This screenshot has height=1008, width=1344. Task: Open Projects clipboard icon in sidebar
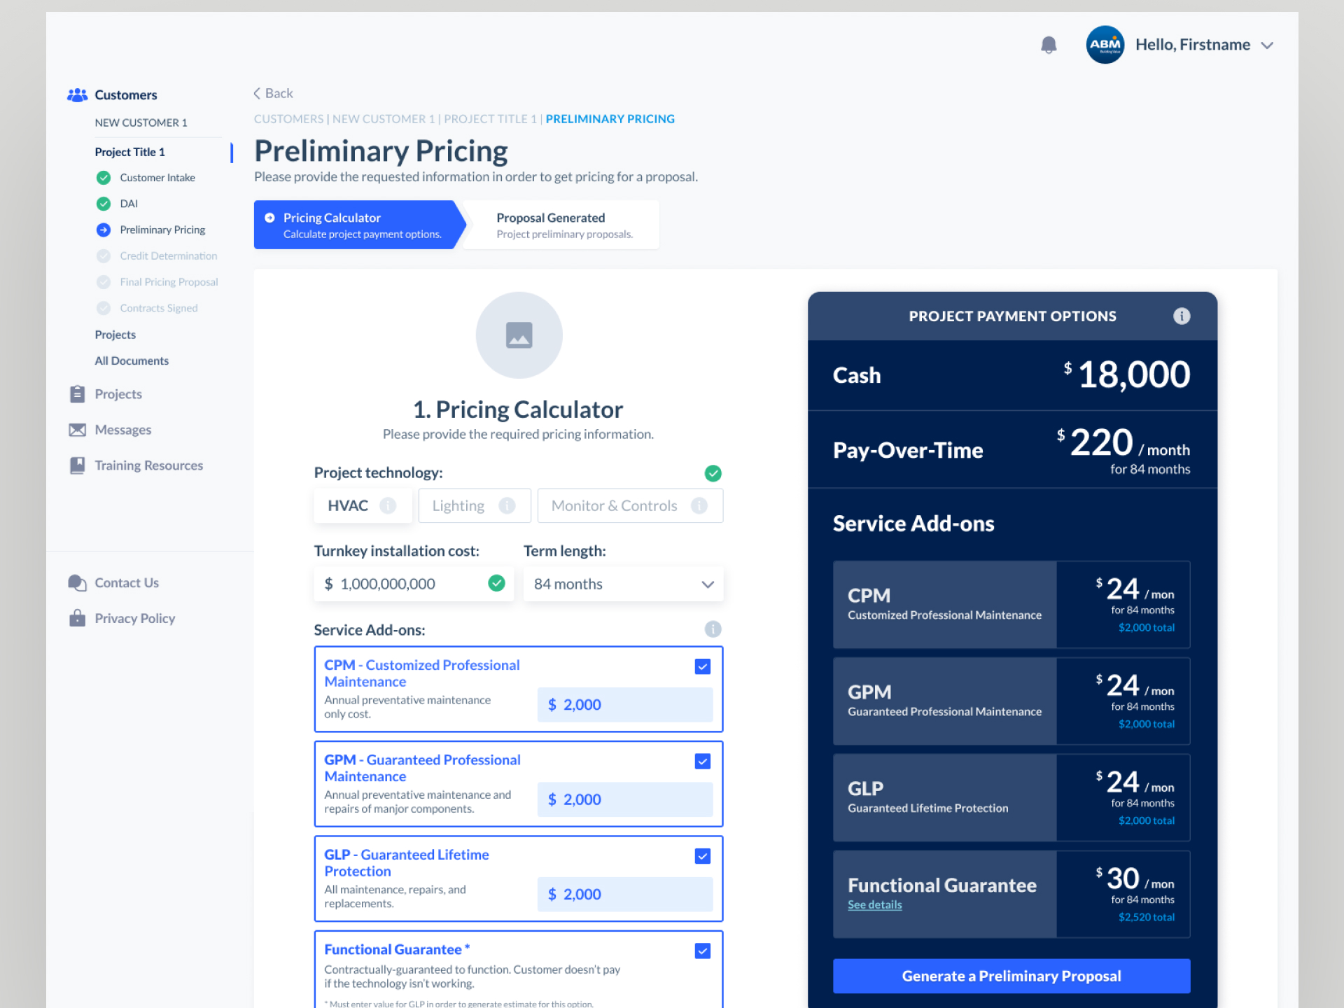(x=77, y=394)
